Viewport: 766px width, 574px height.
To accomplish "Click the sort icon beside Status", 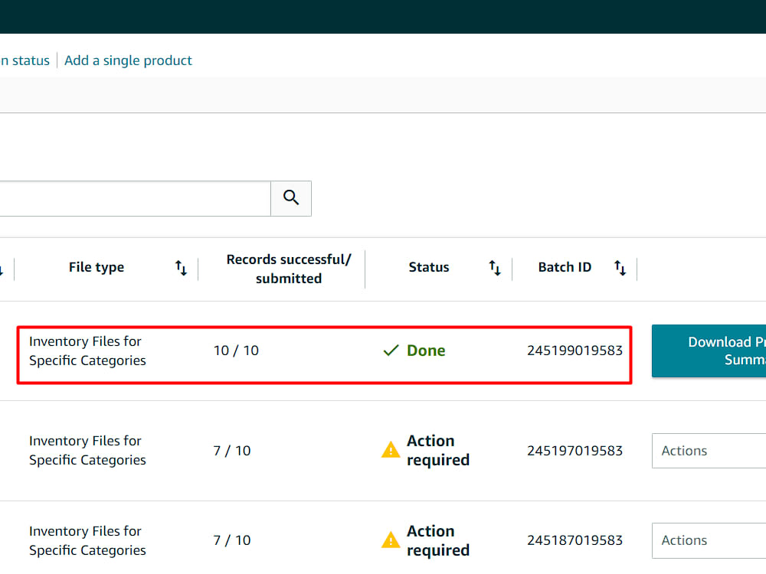I will click(495, 268).
